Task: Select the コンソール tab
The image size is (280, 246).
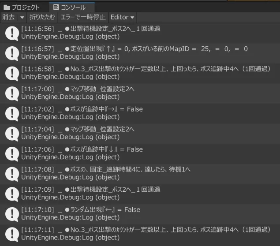Action: tap(72, 7)
